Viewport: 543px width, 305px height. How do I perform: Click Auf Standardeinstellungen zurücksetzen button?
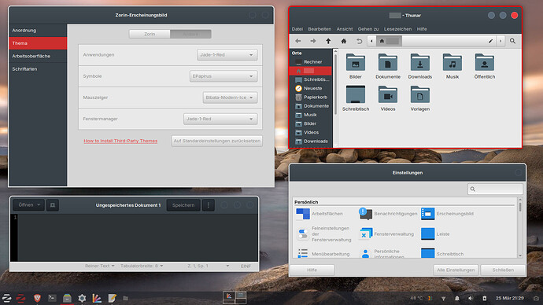point(216,141)
